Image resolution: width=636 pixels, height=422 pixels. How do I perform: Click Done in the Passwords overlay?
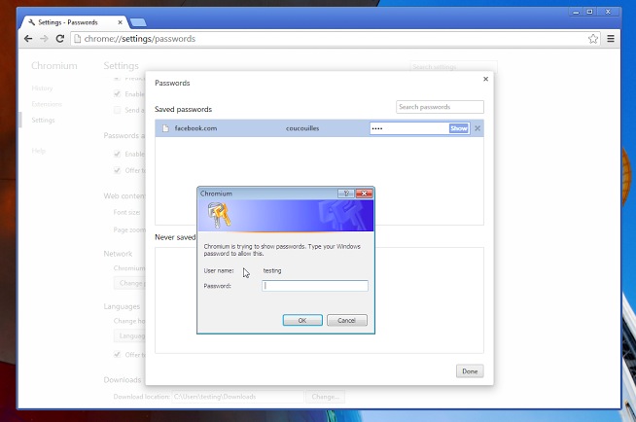(470, 371)
